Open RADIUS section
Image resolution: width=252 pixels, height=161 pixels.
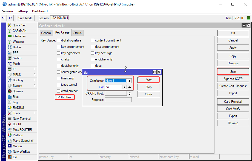(x=18, y=108)
